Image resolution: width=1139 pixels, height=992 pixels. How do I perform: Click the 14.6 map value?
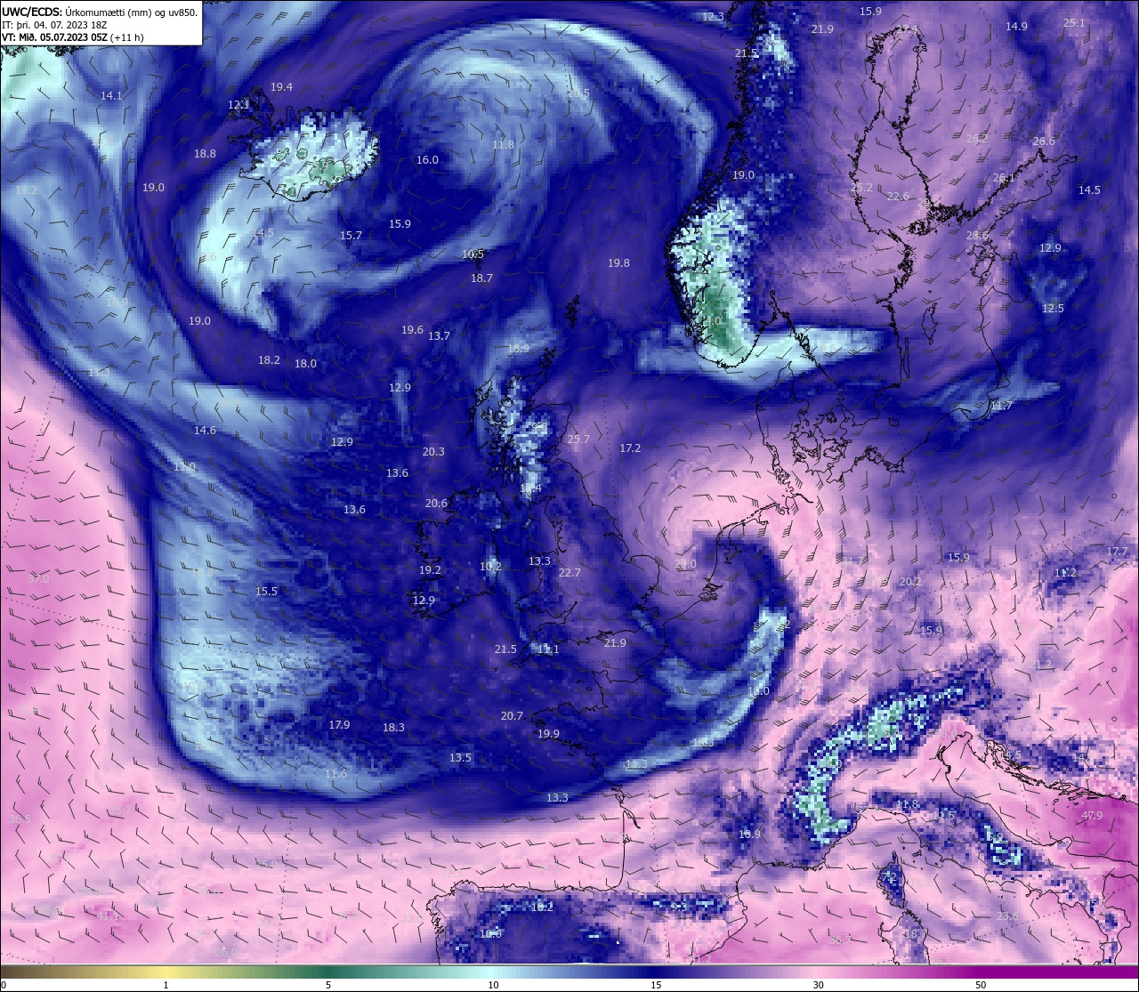205,430
